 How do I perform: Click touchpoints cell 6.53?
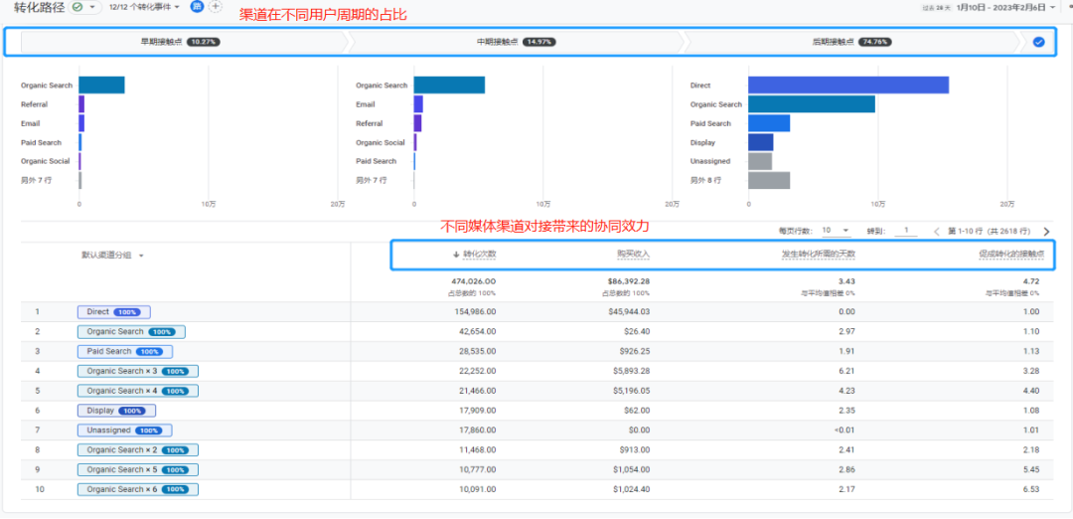[x=1030, y=489]
